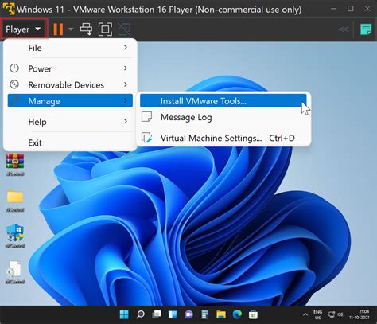Open the green Notes icon

pos(366,29)
